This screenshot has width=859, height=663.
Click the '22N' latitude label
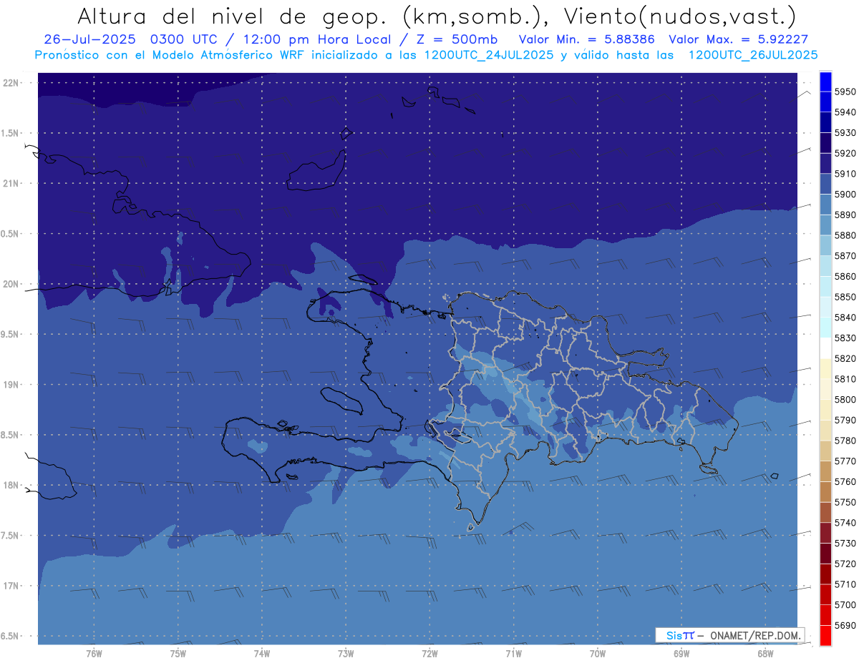coord(11,83)
